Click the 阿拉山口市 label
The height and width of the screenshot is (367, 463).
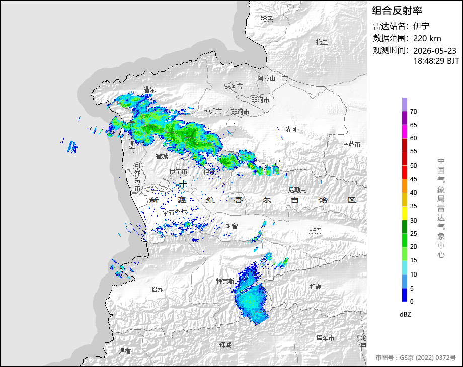pos(272,78)
